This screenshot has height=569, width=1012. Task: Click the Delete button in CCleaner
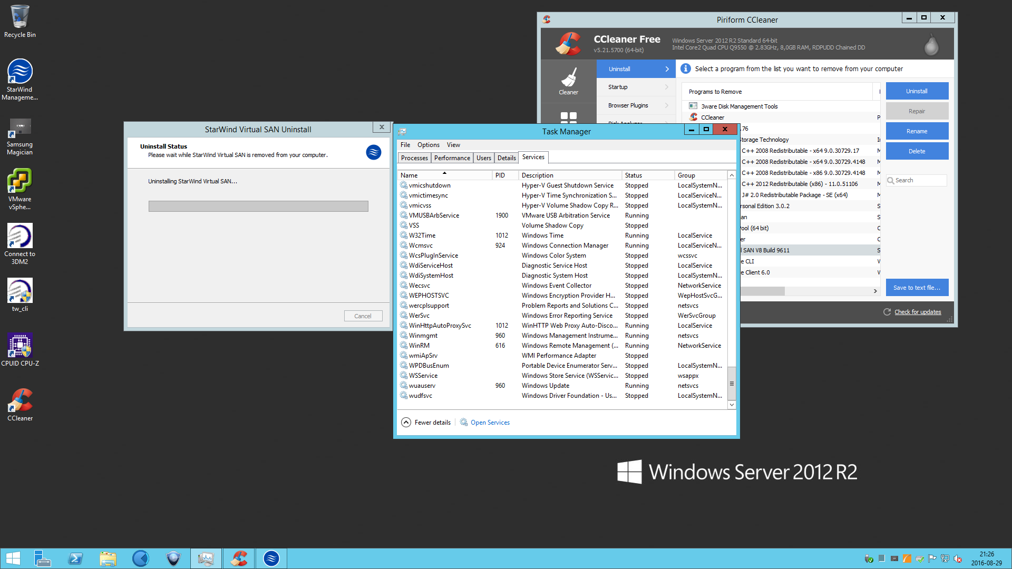coord(917,151)
